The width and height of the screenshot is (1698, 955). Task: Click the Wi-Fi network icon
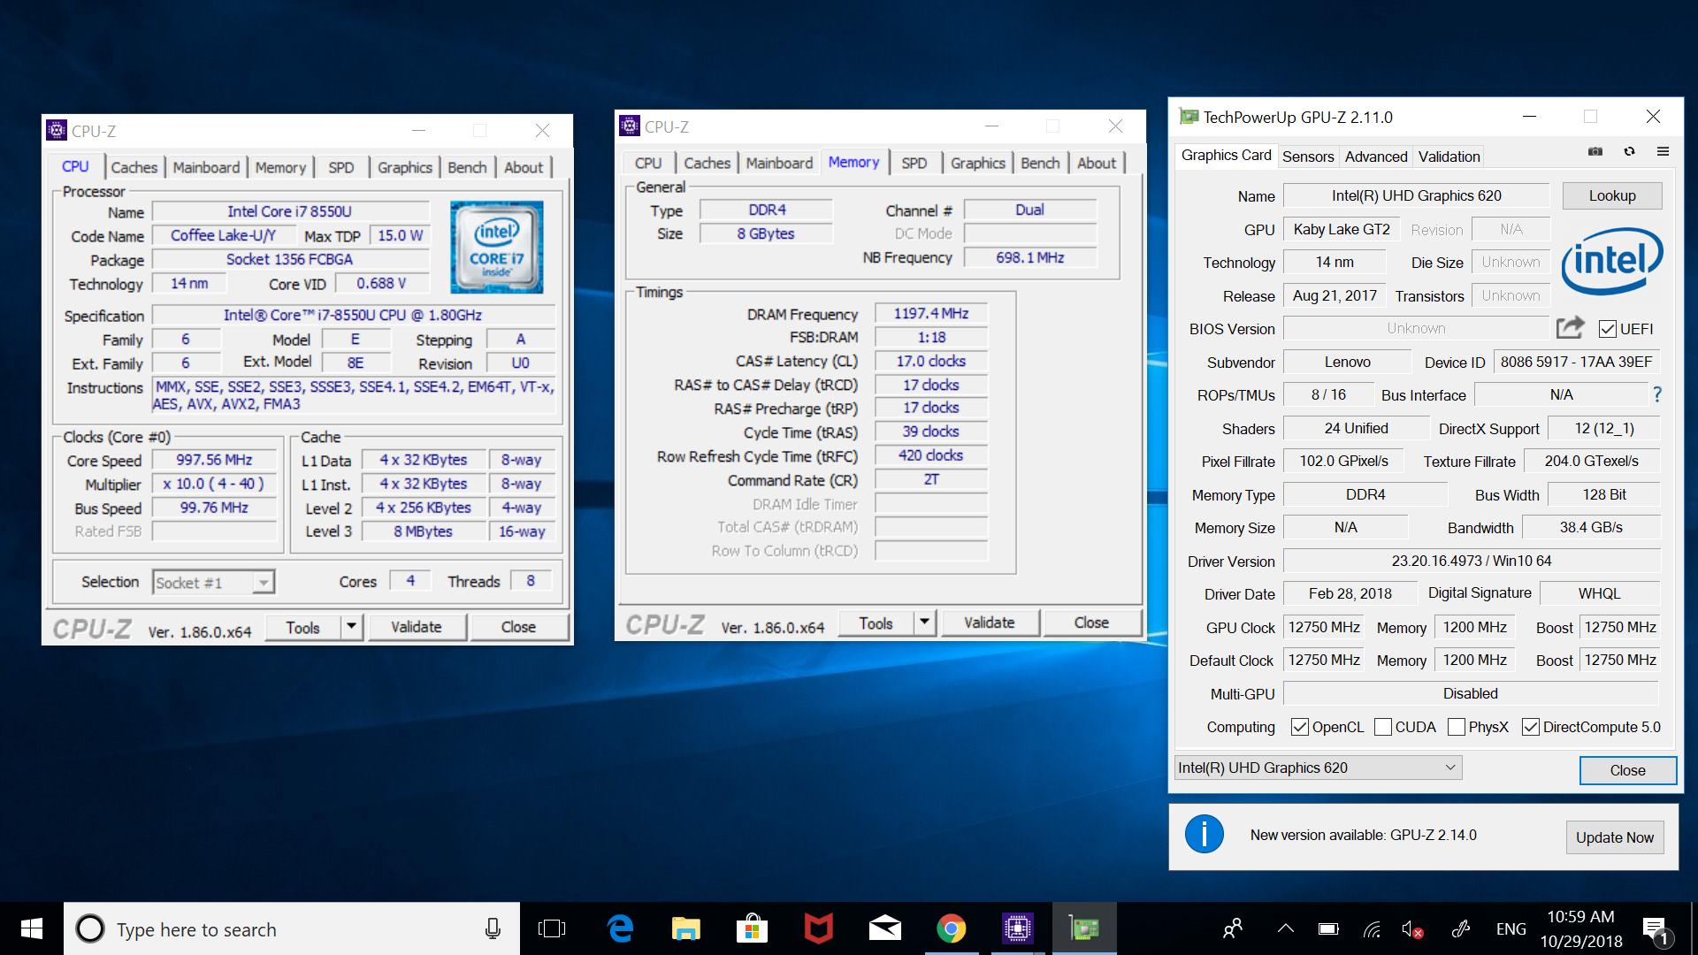(x=1372, y=928)
